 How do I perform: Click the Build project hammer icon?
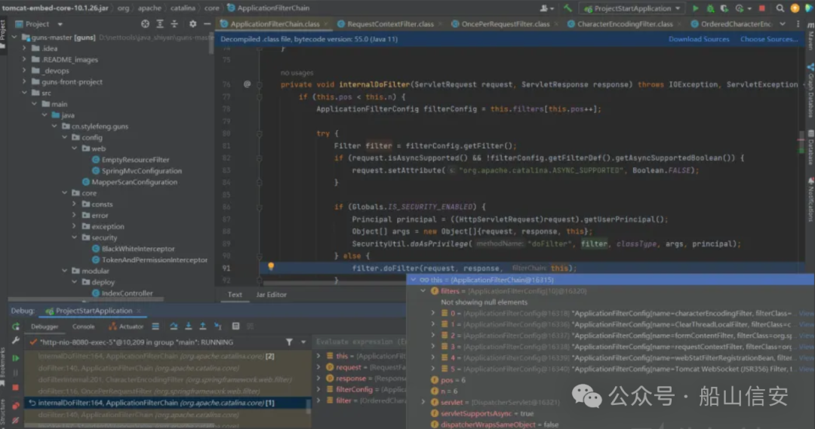tap(567, 8)
